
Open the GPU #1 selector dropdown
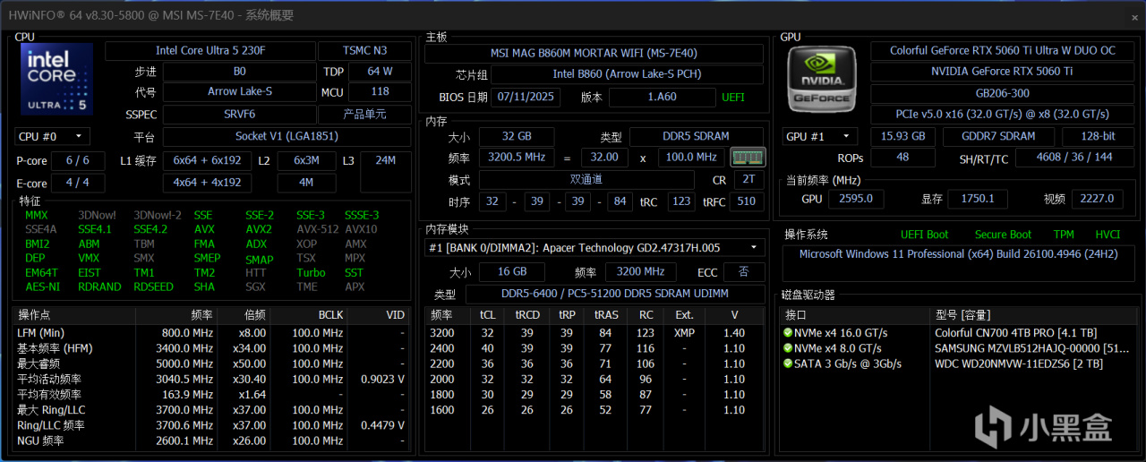[818, 136]
